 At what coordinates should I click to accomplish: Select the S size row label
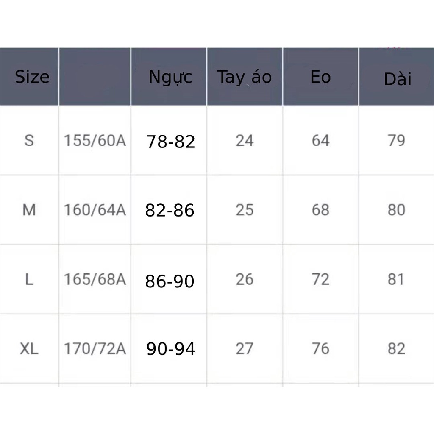[x=29, y=140]
